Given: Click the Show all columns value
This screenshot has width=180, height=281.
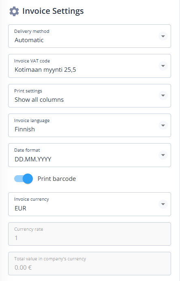Looking at the screenshot, I should tap(39, 100).
